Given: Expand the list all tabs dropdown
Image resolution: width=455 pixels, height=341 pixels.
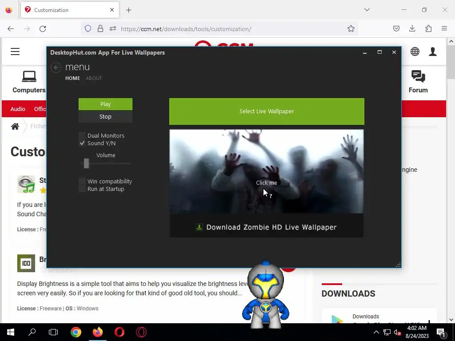Looking at the screenshot, I should coord(367,10).
